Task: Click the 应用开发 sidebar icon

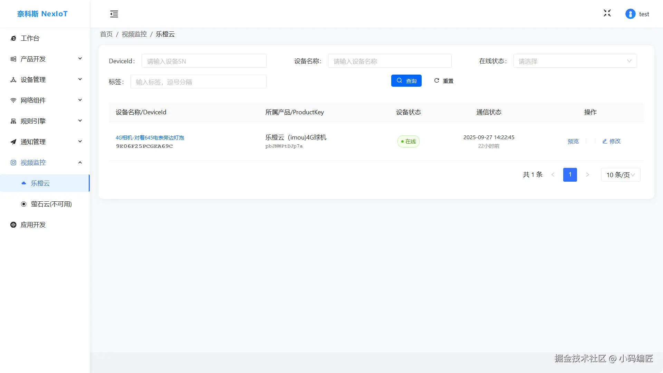Action: point(13,225)
